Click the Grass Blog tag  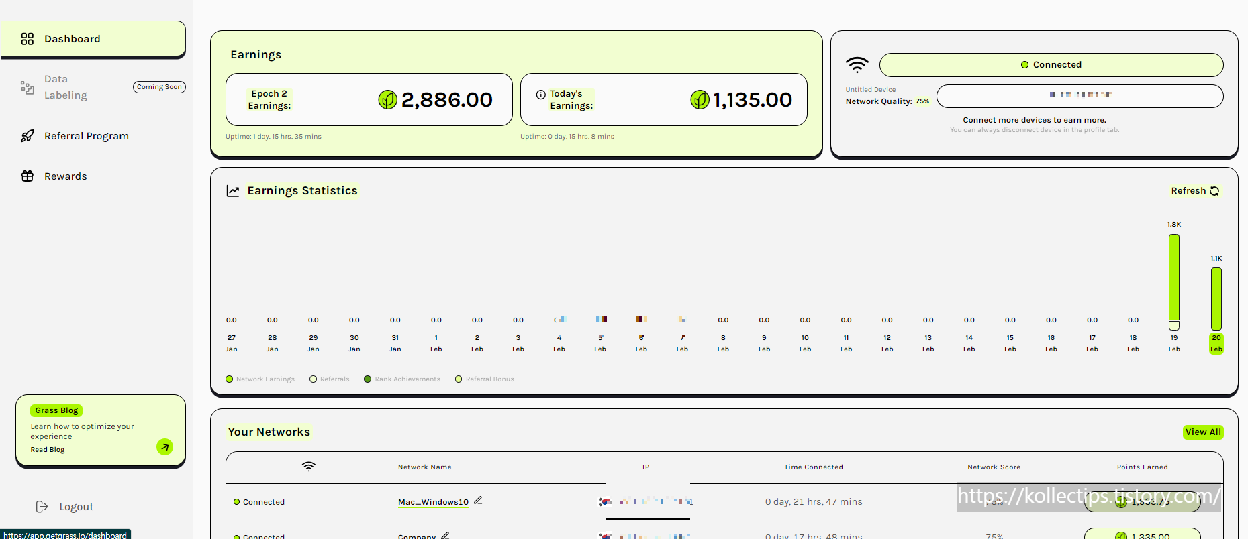(x=56, y=410)
